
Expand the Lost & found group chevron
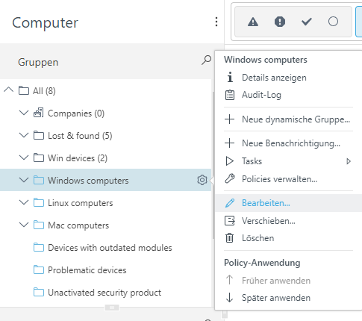[24, 135]
